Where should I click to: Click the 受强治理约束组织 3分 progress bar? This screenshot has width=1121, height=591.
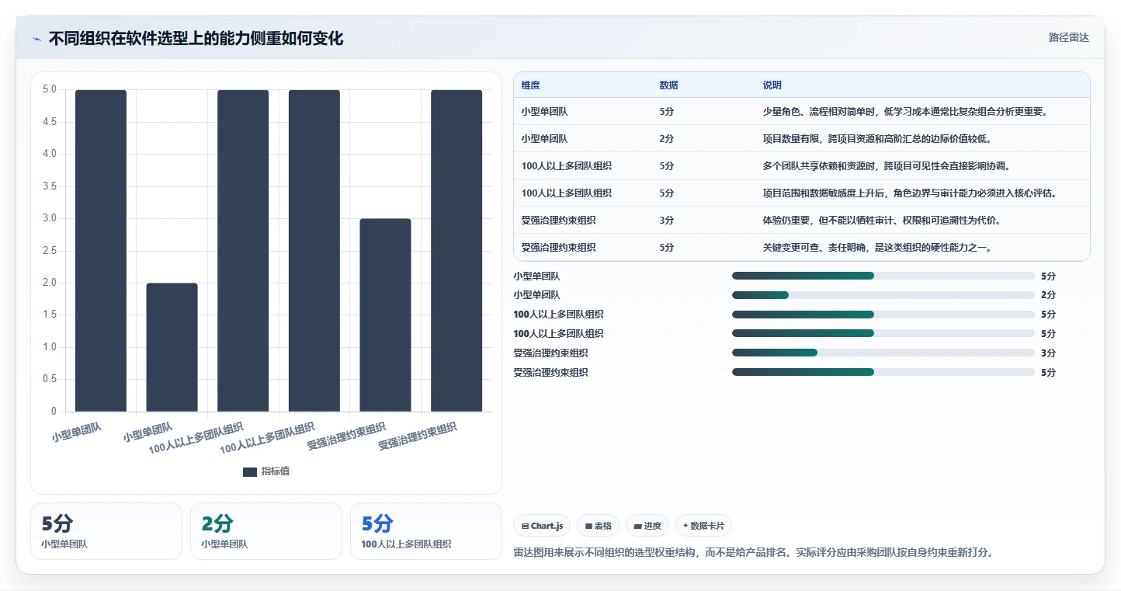883,353
